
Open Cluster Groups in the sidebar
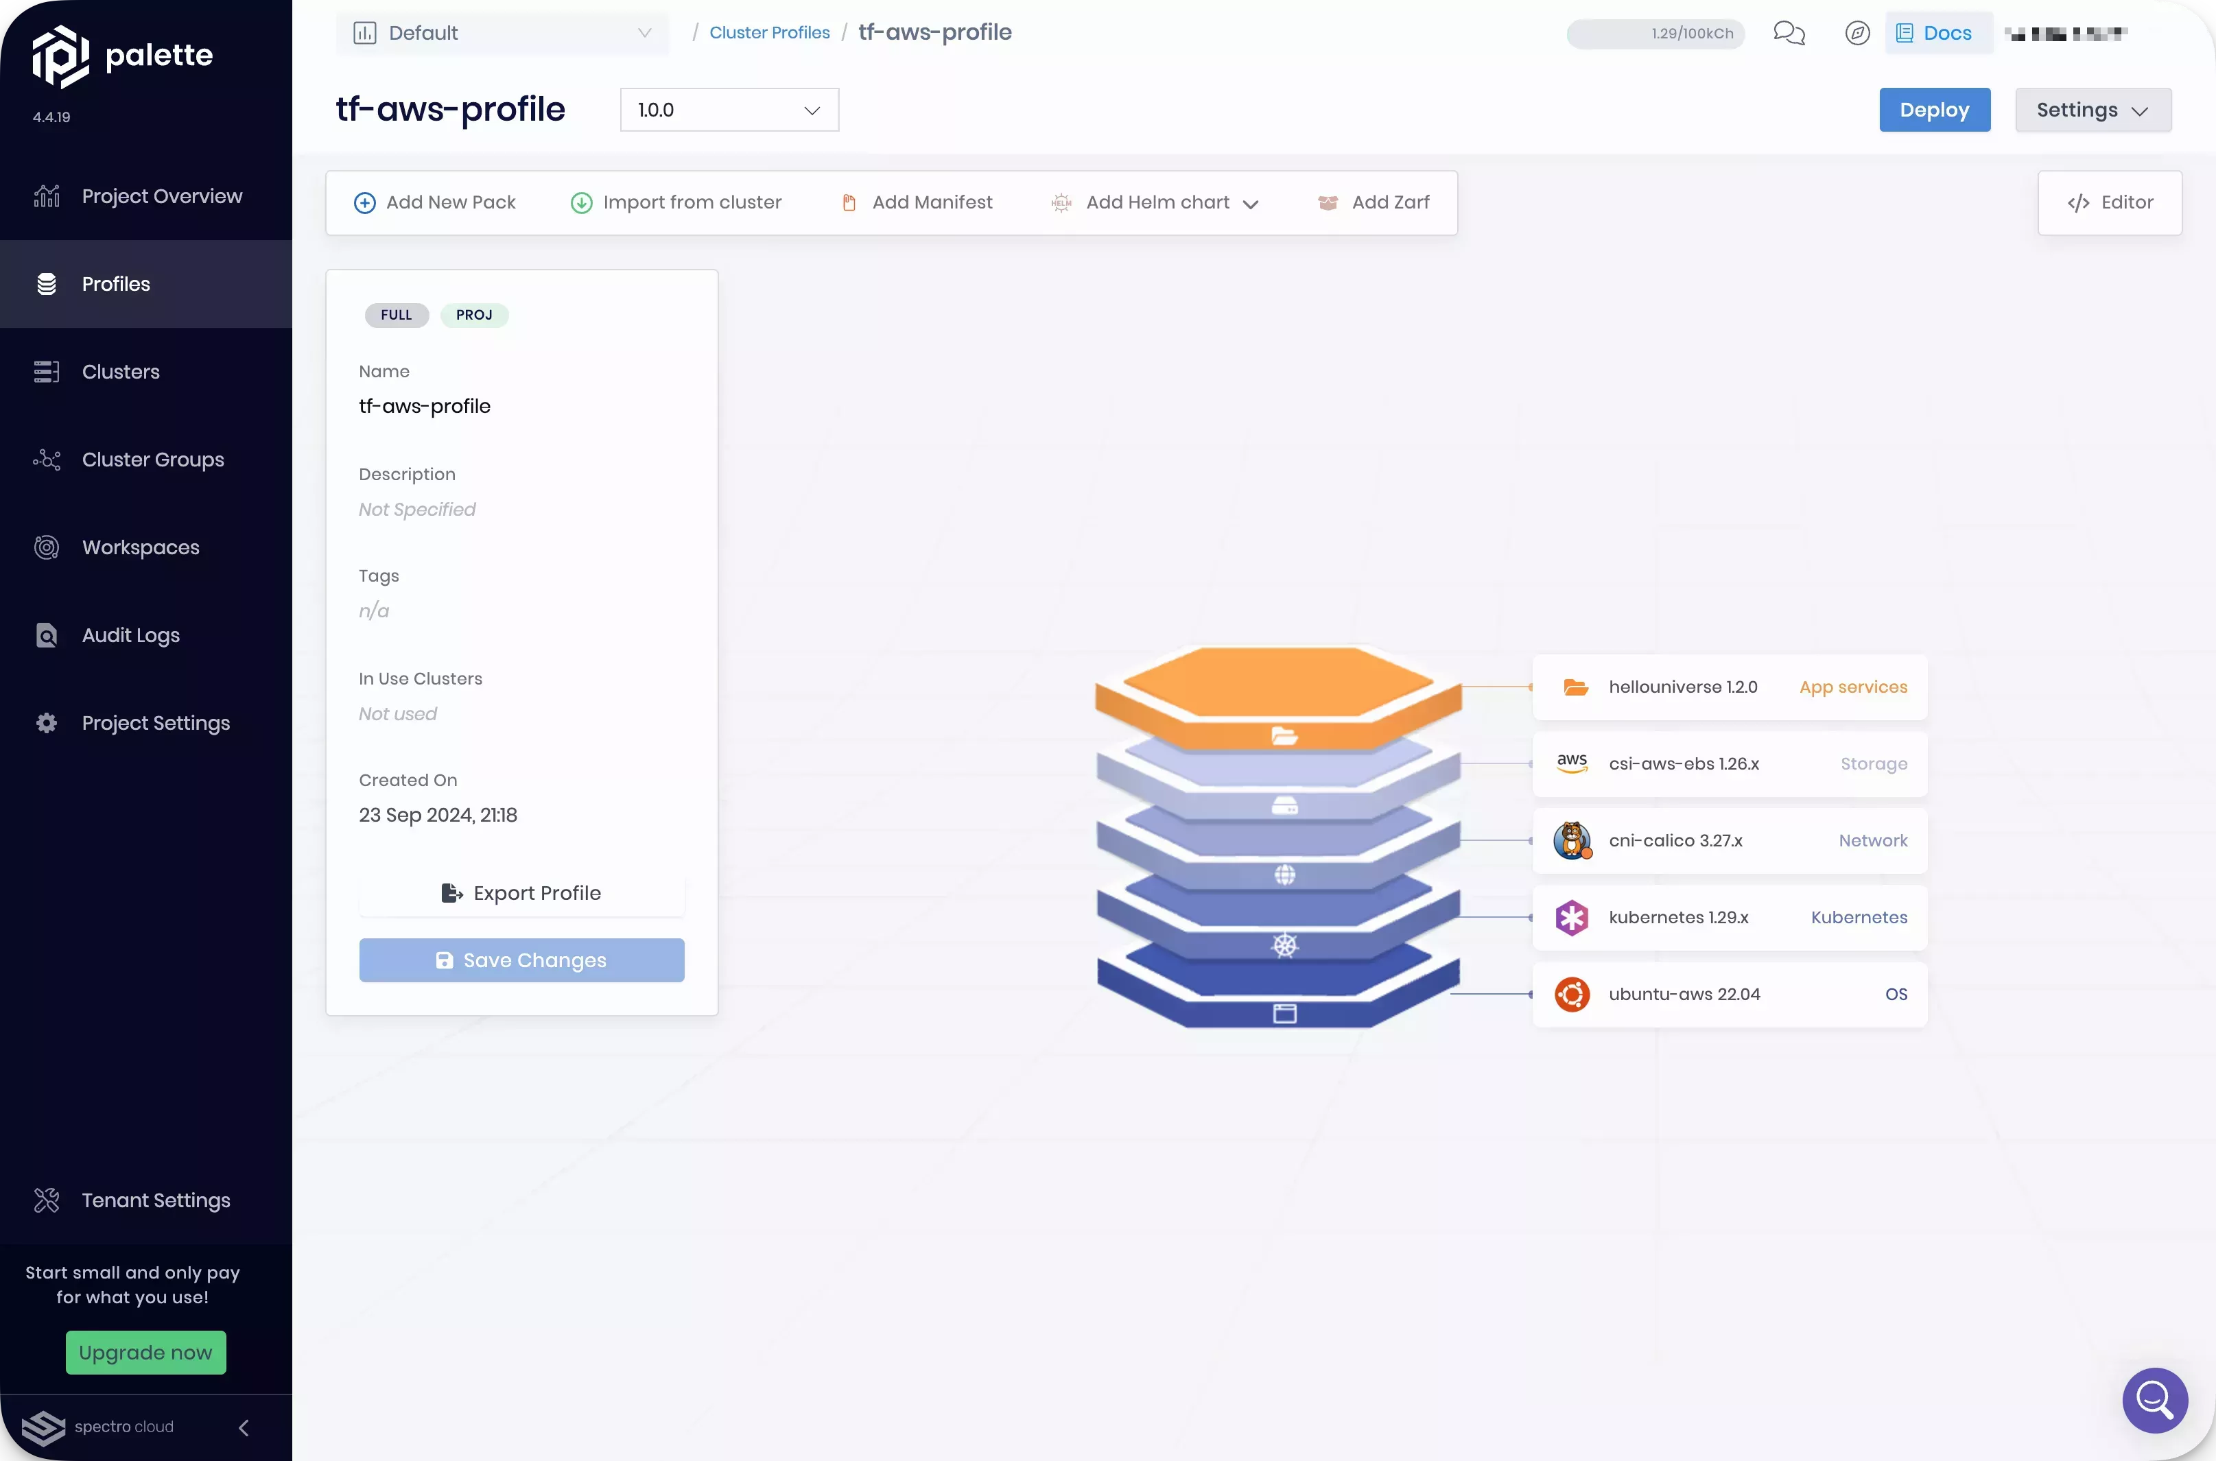coord(152,458)
